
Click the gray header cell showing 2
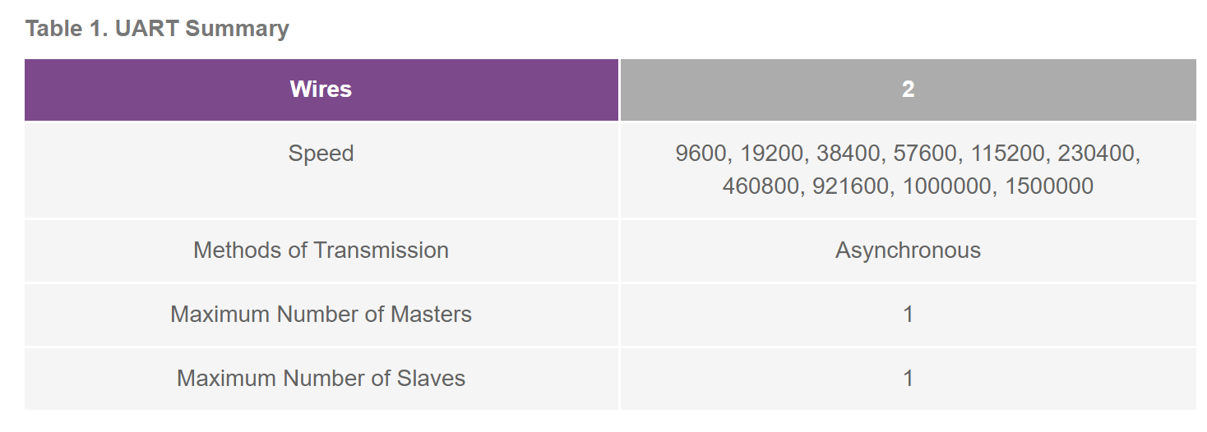[x=908, y=90]
